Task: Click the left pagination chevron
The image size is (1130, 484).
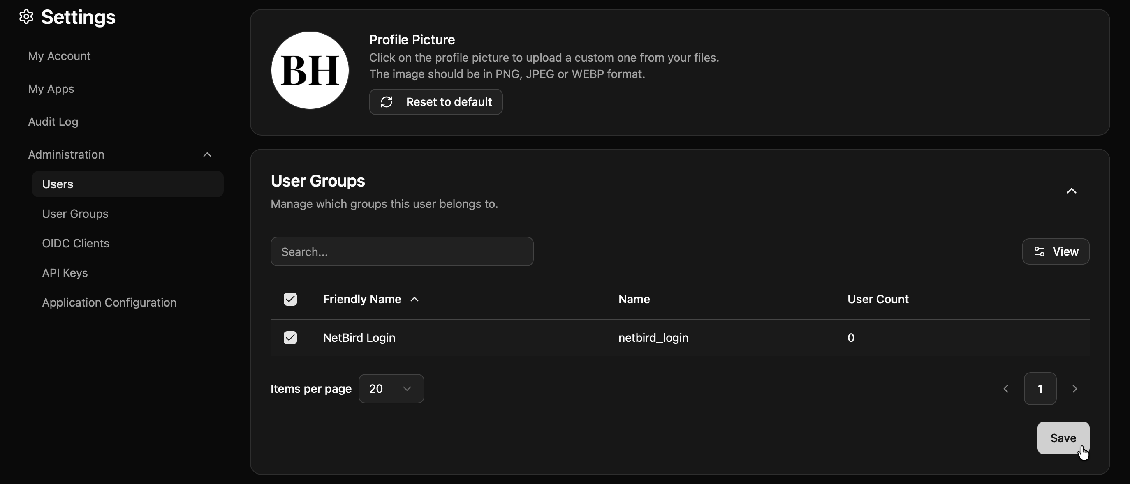Action: (x=1005, y=388)
